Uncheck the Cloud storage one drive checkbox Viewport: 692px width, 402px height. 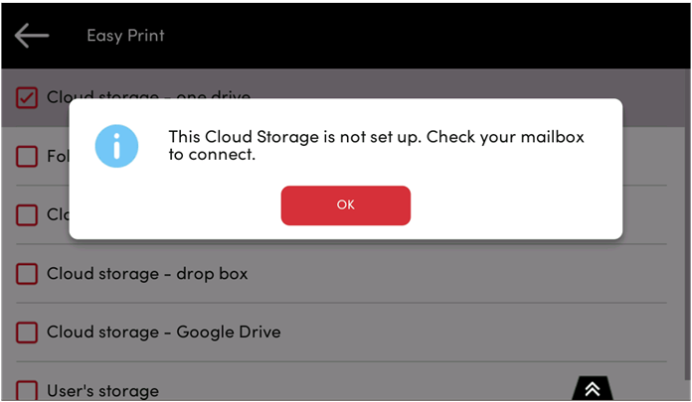28,97
